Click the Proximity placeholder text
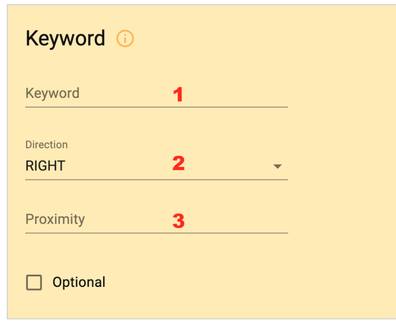 (x=55, y=219)
